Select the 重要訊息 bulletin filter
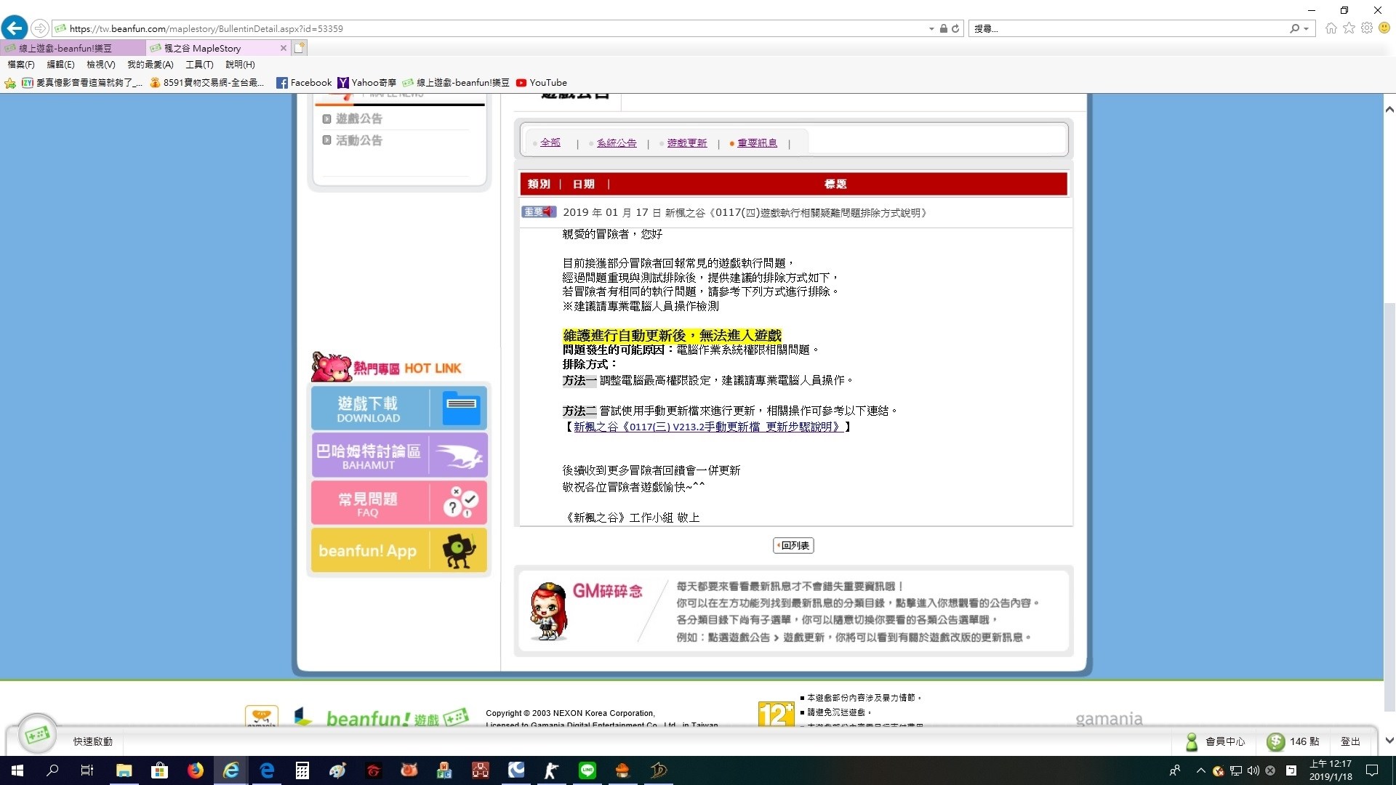This screenshot has width=1396, height=785. coord(757,143)
